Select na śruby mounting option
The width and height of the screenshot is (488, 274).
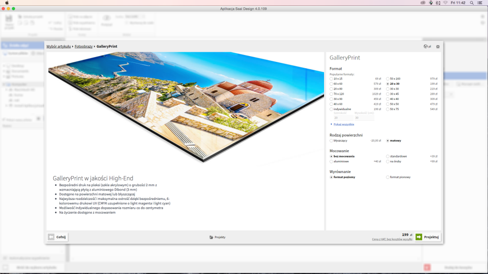(x=387, y=161)
